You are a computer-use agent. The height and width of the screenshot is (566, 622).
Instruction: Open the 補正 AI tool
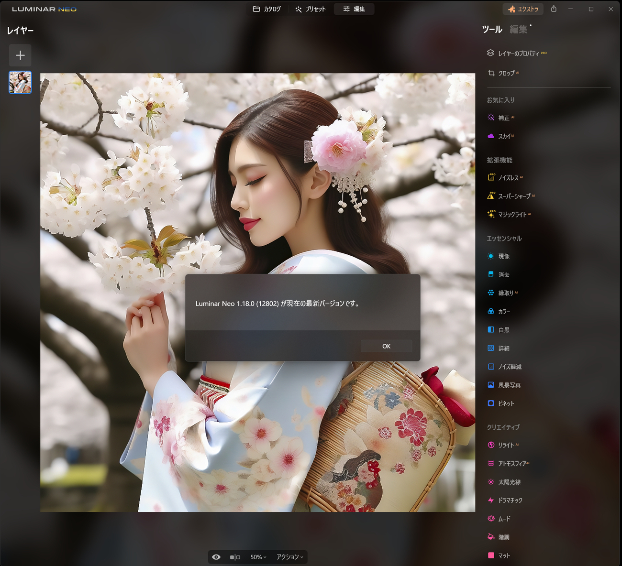[x=500, y=118]
